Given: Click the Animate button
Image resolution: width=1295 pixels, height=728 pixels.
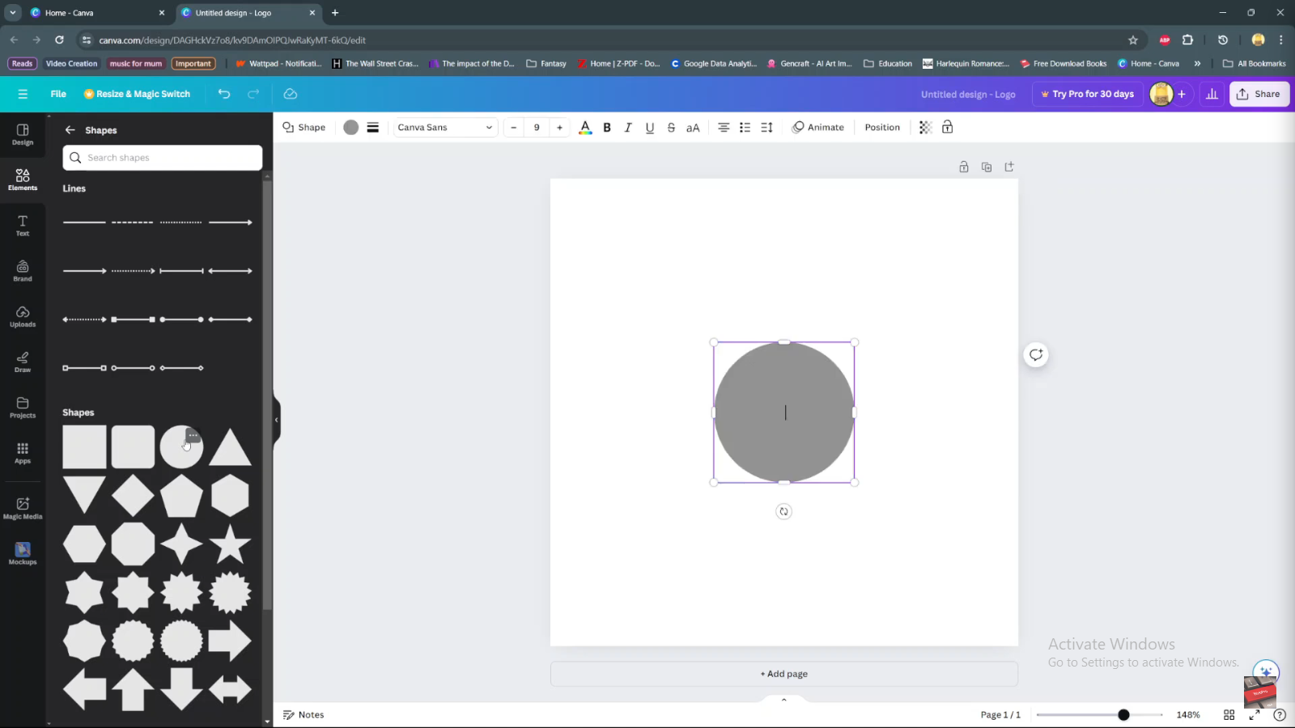Looking at the screenshot, I should tap(818, 127).
